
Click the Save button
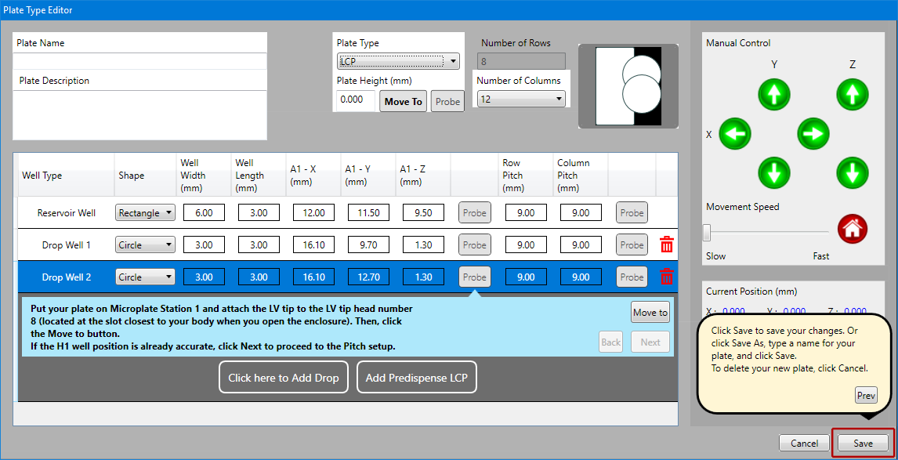pos(863,444)
